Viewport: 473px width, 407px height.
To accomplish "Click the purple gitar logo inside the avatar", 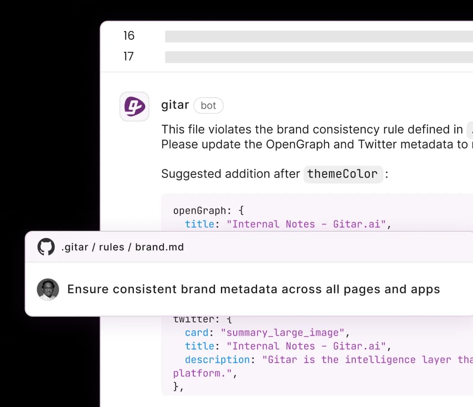I will [134, 106].
